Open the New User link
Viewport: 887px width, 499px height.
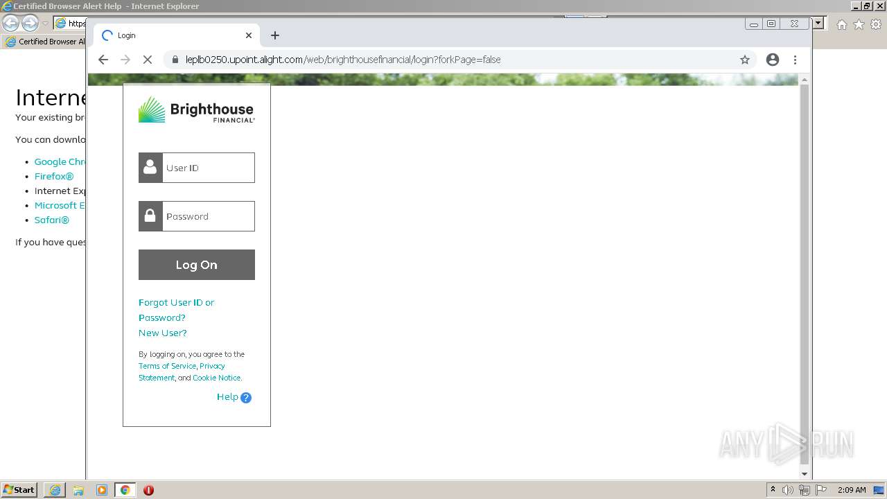(x=163, y=333)
